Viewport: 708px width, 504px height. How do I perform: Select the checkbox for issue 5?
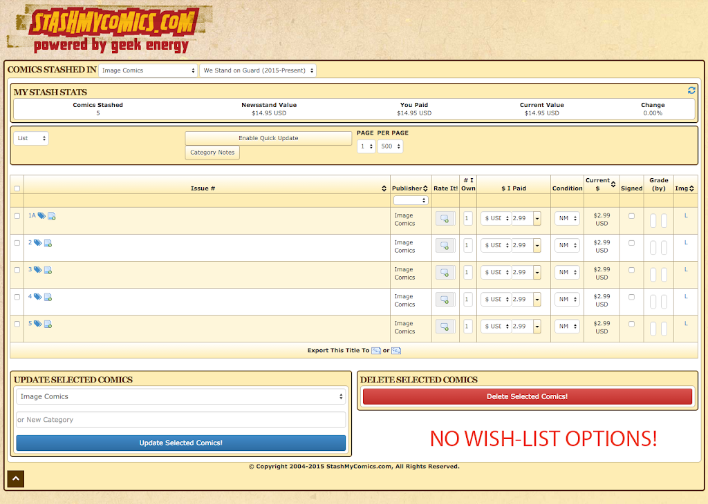pos(17,324)
